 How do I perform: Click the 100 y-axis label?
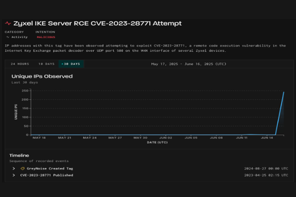coord(25,117)
